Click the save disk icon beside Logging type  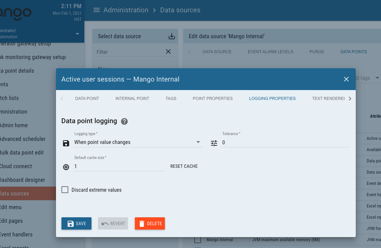click(x=66, y=142)
